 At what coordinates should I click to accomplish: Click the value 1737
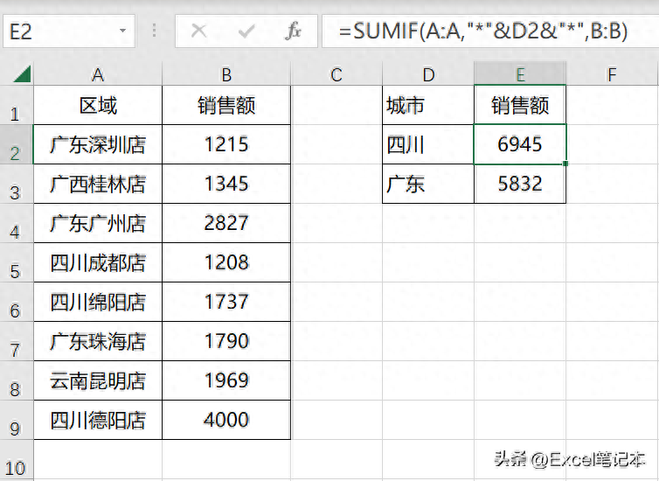pos(226,302)
